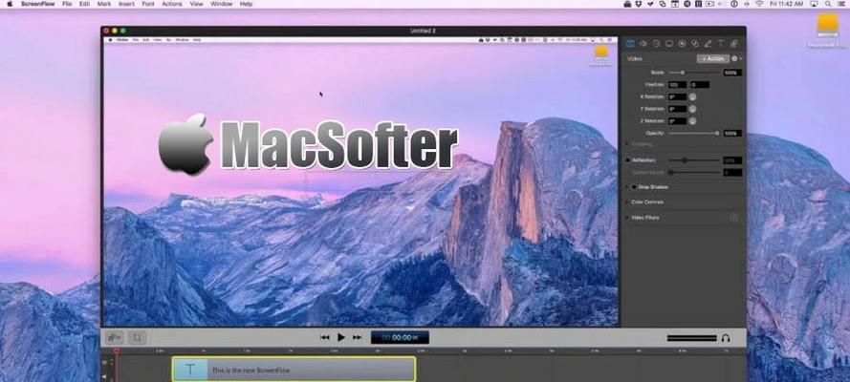850x382 pixels.
Task: Click the headphones audio monitoring icon
Action: coord(726,338)
